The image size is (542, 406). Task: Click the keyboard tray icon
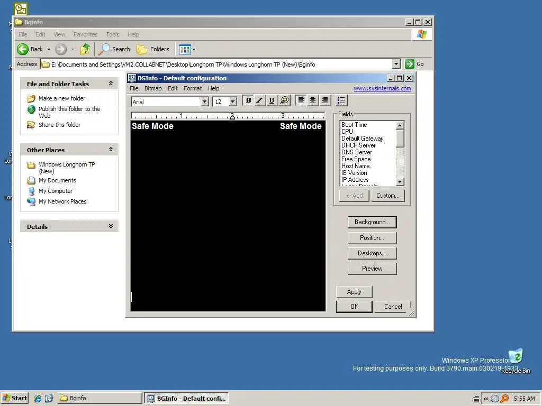pyautogui.click(x=476, y=399)
